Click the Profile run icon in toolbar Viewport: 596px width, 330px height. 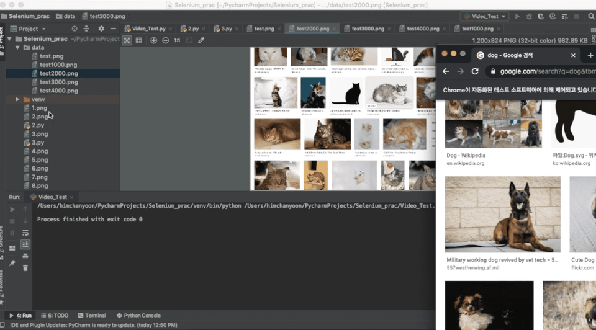coord(553,16)
